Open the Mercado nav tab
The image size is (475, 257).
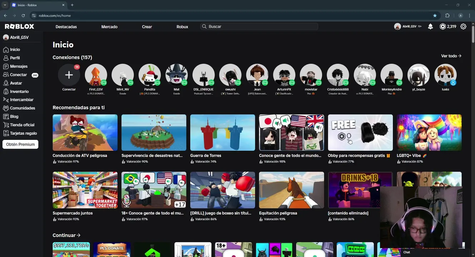109,27
